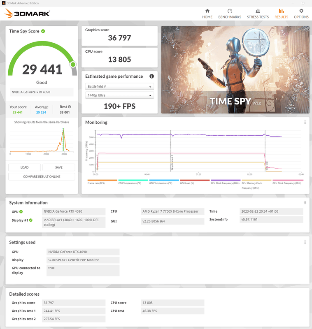Toggle GPU Load red legend swatch
Viewport: 312px width, 329px height.
[195, 180]
